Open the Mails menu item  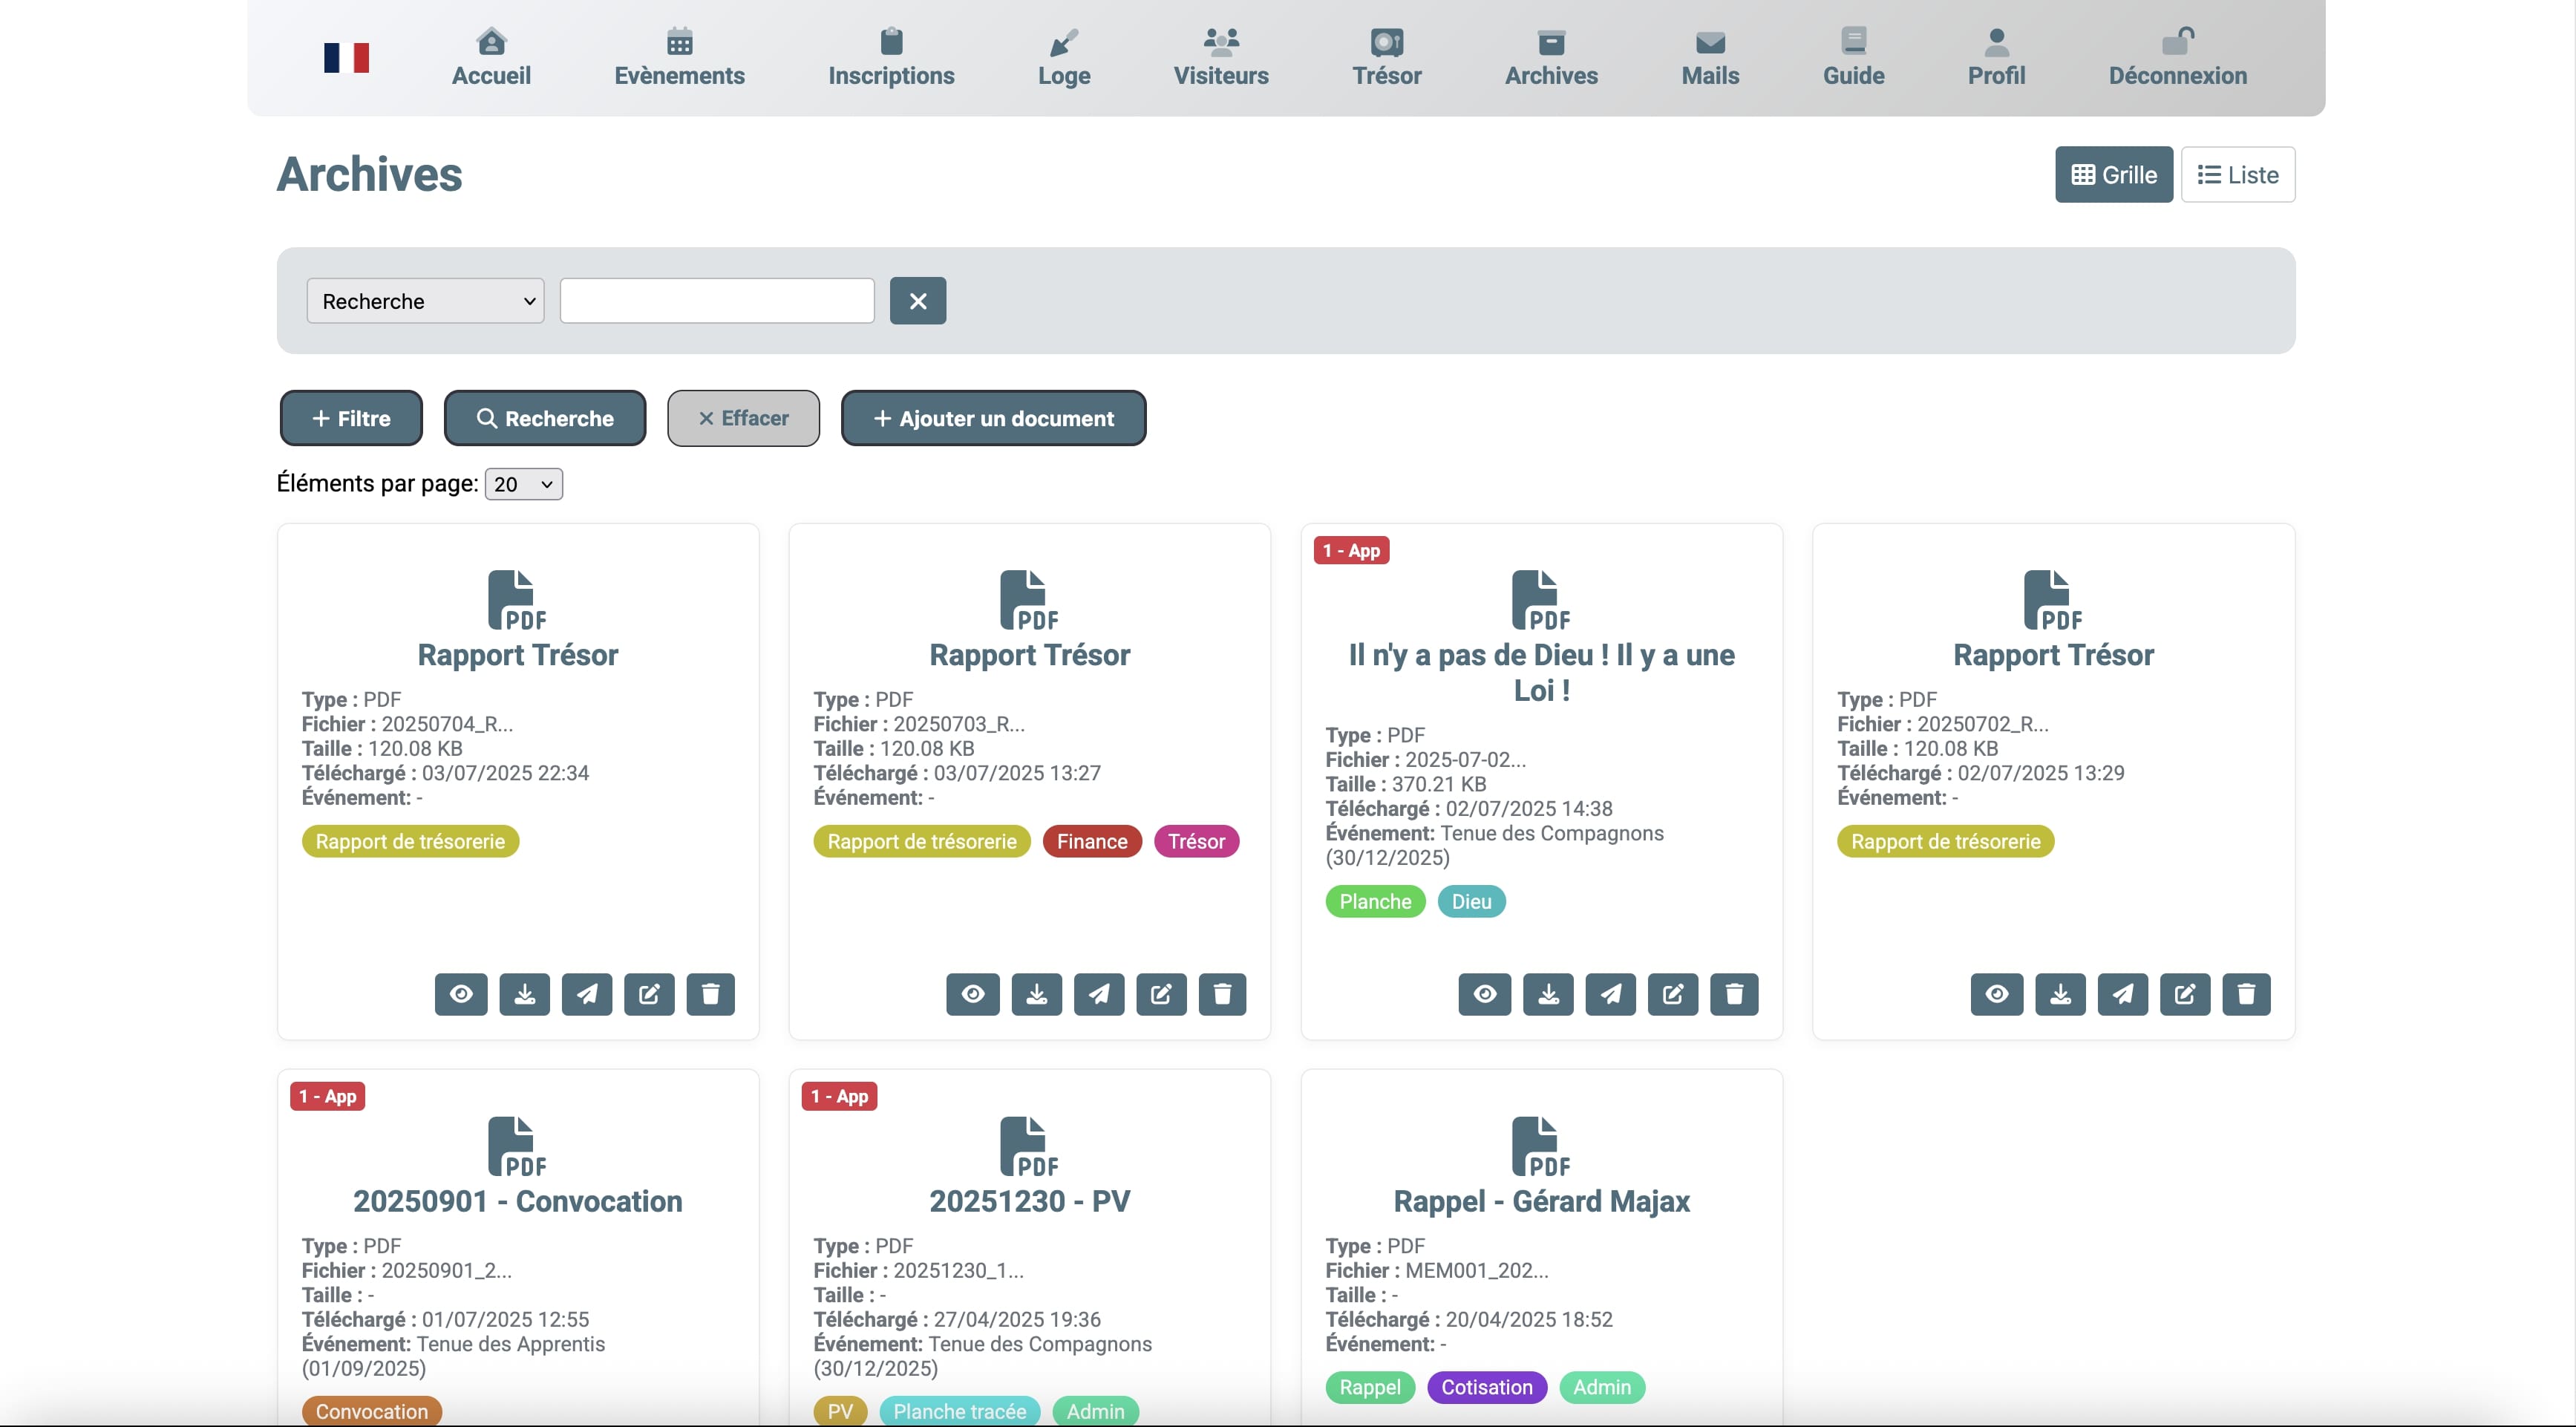(1709, 57)
